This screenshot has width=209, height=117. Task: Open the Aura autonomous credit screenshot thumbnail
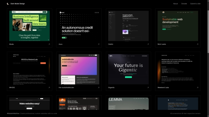click(x=79, y=26)
